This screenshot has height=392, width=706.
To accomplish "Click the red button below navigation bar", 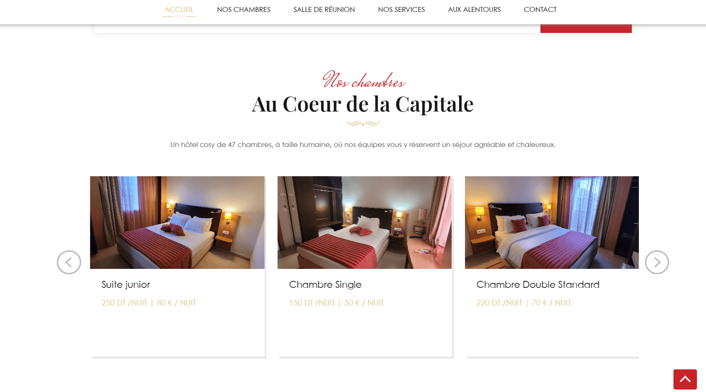I will point(586,28).
